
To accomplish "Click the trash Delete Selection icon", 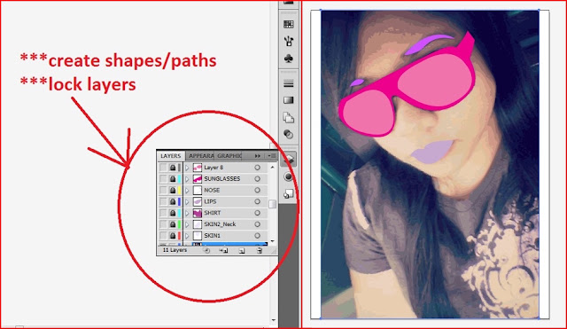I will pos(259,250).
